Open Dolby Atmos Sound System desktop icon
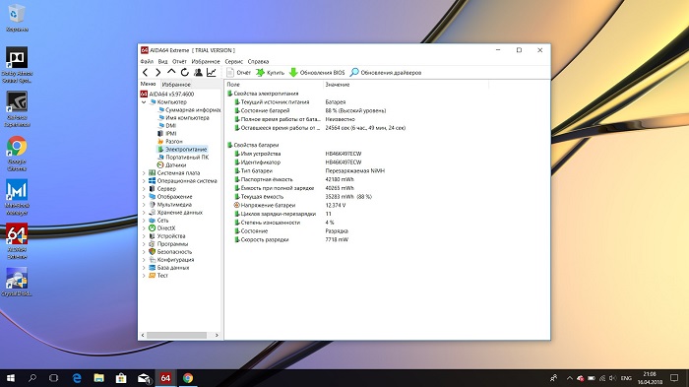689x387 pixels. pyautogui.click(x=17, y=65)
